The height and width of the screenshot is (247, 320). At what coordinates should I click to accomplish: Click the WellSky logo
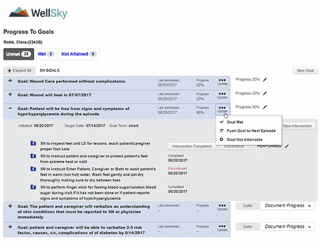[x=37, y=12]
